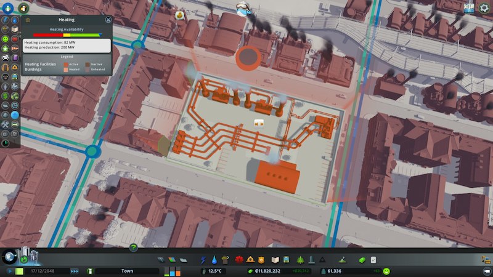Click the Heating Availability gradient bar

(67, 35)
